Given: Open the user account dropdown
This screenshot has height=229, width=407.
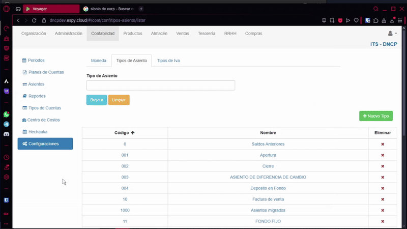Looking at the screenshot, I should pyautogui.click(x=392, y=34).
